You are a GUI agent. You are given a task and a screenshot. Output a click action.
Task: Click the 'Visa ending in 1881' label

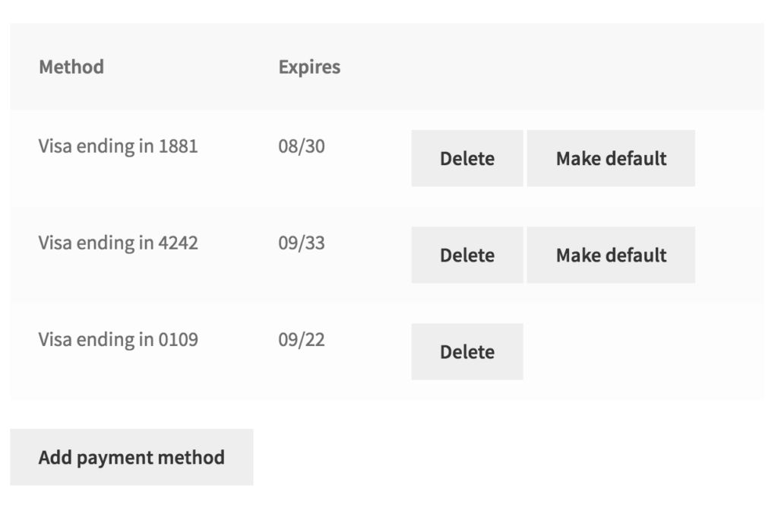click(x=118, y=146)
